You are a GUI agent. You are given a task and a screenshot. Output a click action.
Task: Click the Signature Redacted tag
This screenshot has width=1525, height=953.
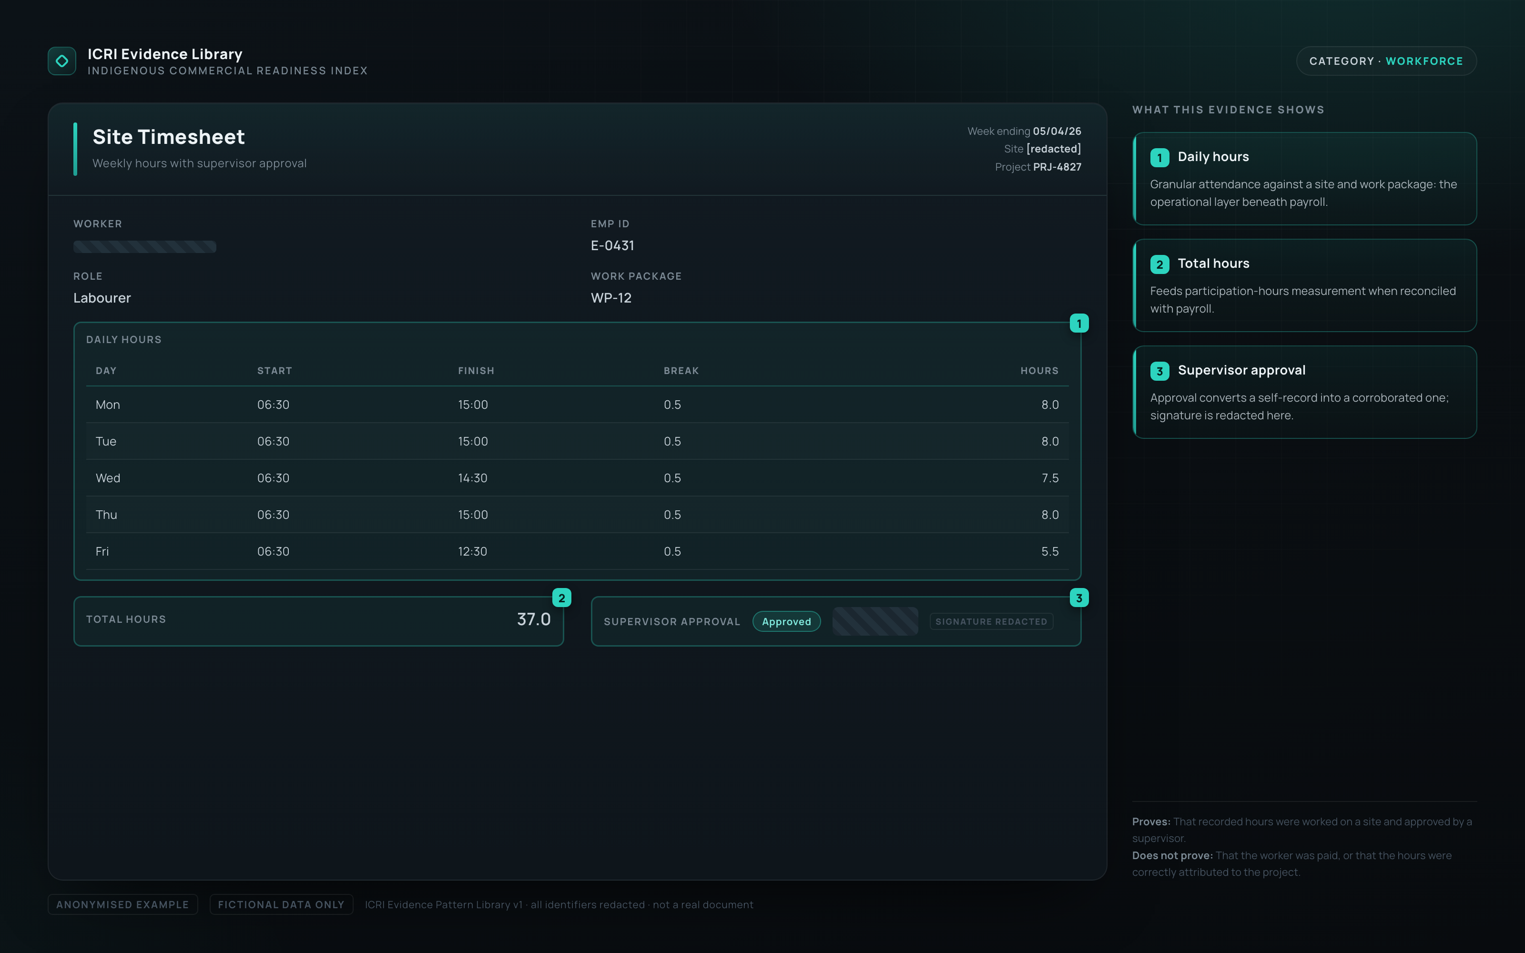(991, 621)
